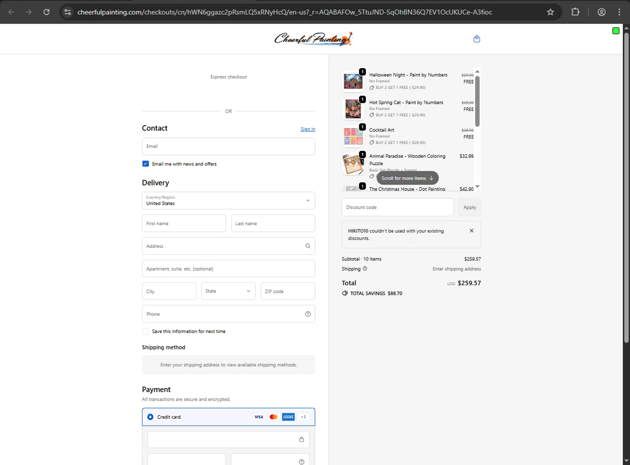The height and width of the screenshot is (465, 630).
Task: Click the order items list scrollbar
Action: click(477, 101)
